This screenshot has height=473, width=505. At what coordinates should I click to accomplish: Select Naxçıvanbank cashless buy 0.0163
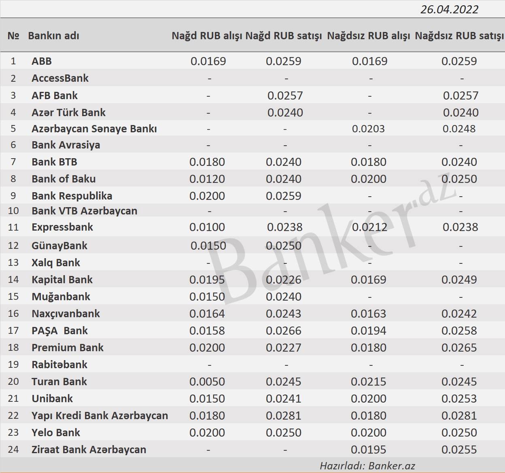point(369,314)
